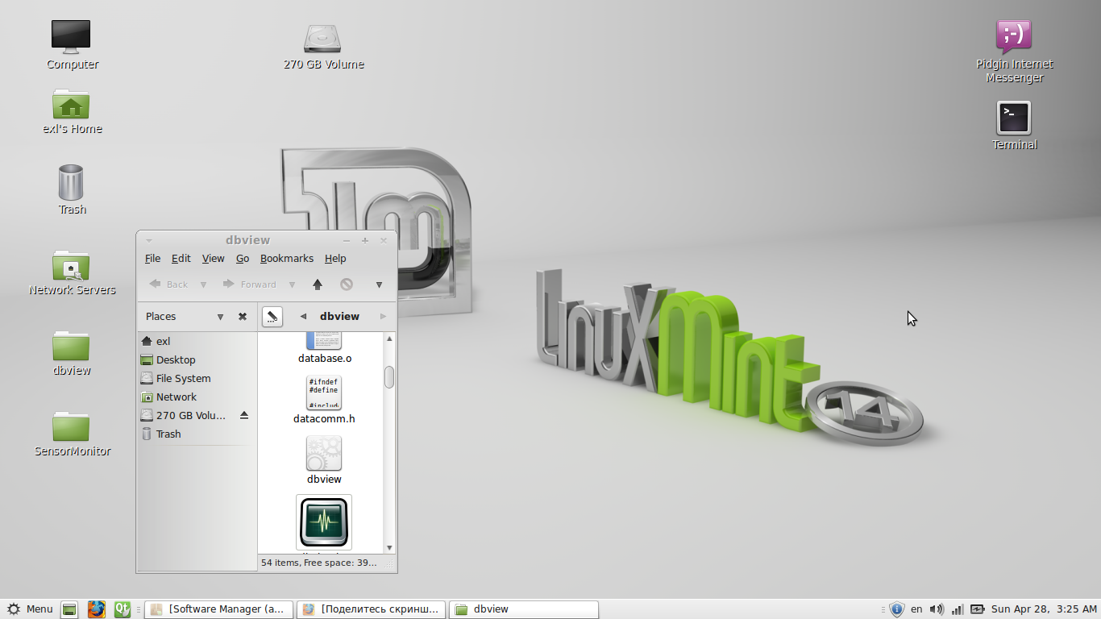1101x619 pixels.
Task: Open the toolbar overflow dropdown arrow
Action: pos(379,285)
